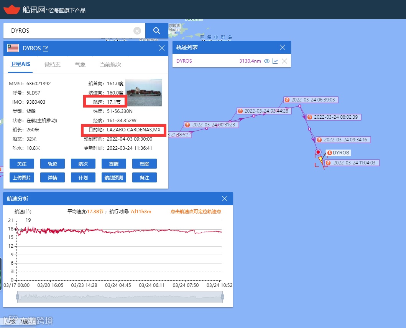The image size is (406, 328).
Task: Close the DYROS ship info panel
Action: click(x=161, y=48)
